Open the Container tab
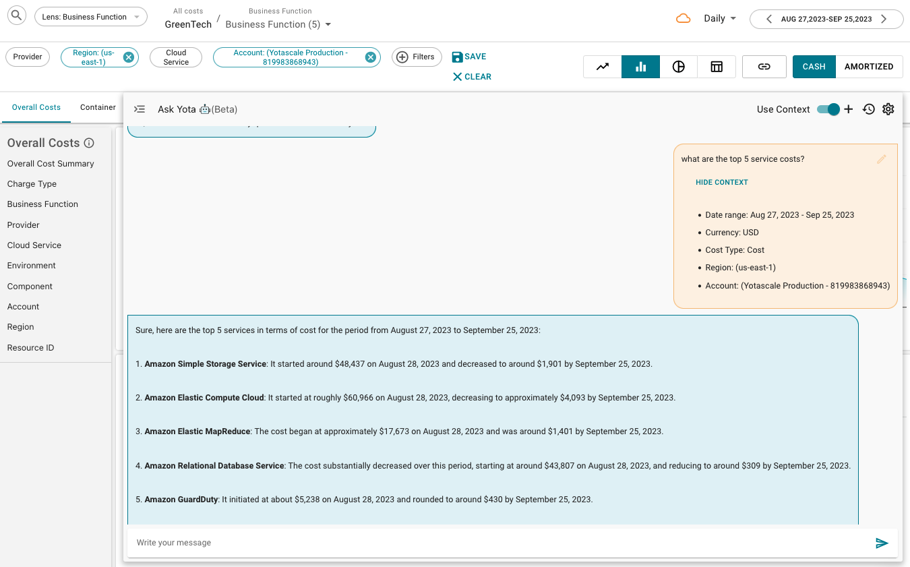This screenshot has height=567, width=910. tap(98, 107)
